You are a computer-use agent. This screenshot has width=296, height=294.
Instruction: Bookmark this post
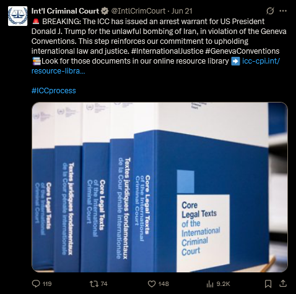click(268, 284)
